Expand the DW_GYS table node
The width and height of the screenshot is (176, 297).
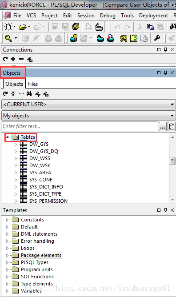point(16,144)
